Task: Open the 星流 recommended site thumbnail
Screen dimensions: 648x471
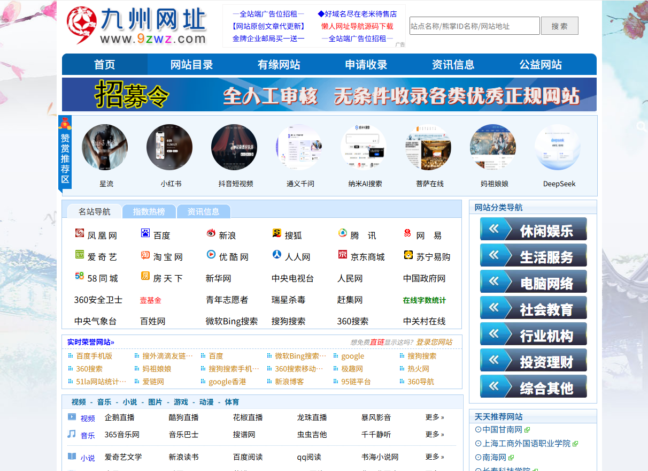Action: point(105,147)
